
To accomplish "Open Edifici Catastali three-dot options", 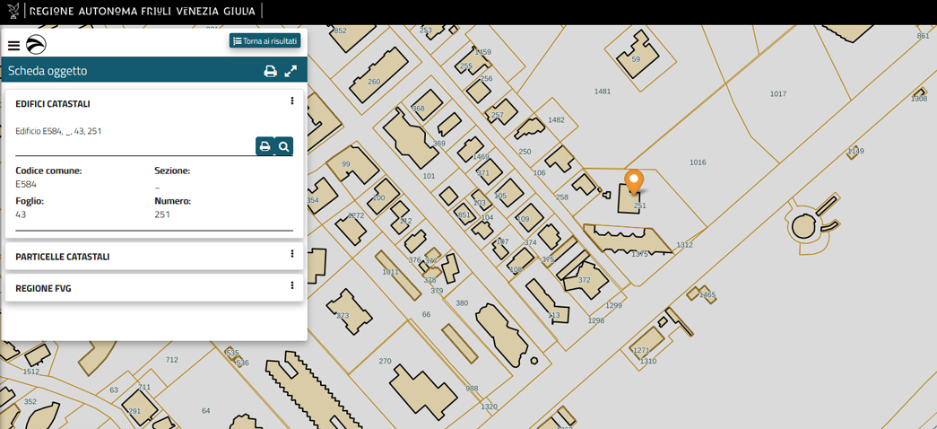I will 291,101.
